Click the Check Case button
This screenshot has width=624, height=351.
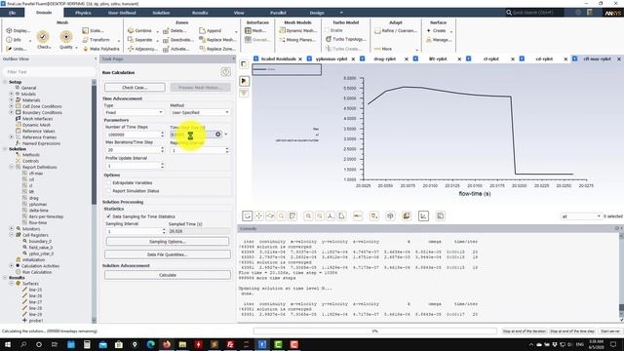tap(135, 87)
